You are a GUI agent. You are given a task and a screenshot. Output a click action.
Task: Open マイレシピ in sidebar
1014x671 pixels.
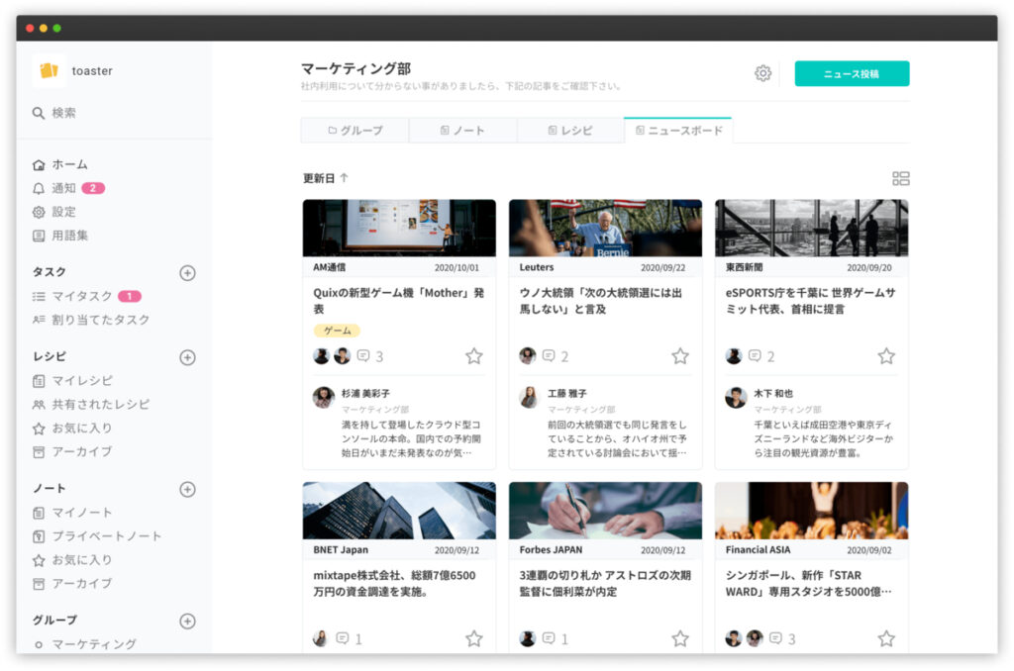point(73,381)
